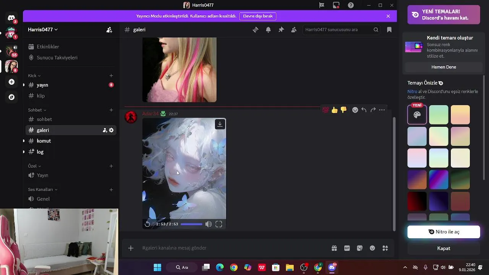Screen dimensions: 489x275
Task: Create channel in Özel category
Action: 111,166
